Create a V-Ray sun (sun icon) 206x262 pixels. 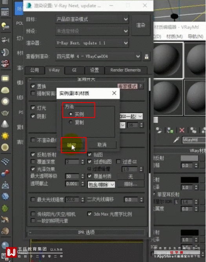point(5,136)
